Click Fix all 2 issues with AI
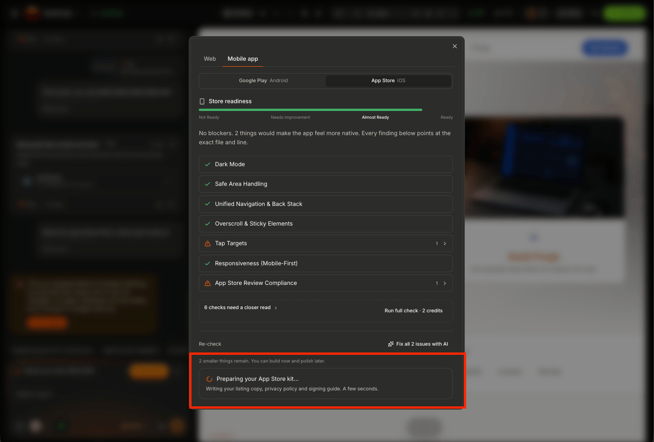The width and height of the screenshot is (654, 442). [418, 344]
